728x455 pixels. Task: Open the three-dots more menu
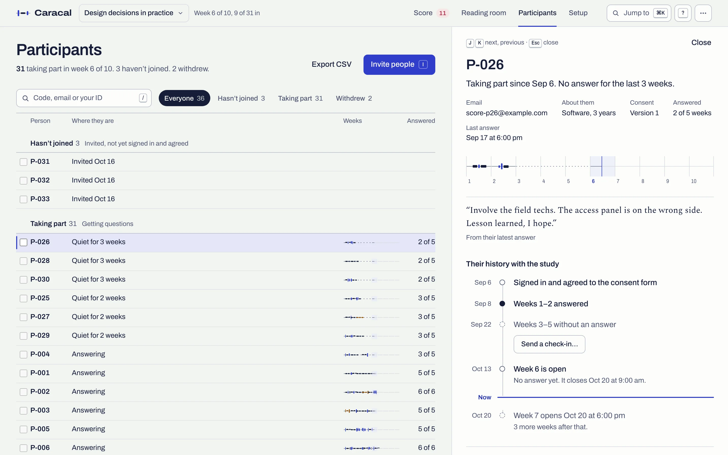click(x=703, y=13)
